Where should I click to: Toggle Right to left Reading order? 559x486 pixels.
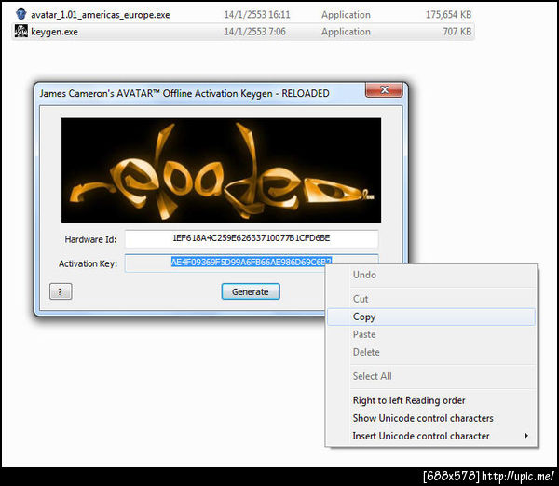[431, 400]
